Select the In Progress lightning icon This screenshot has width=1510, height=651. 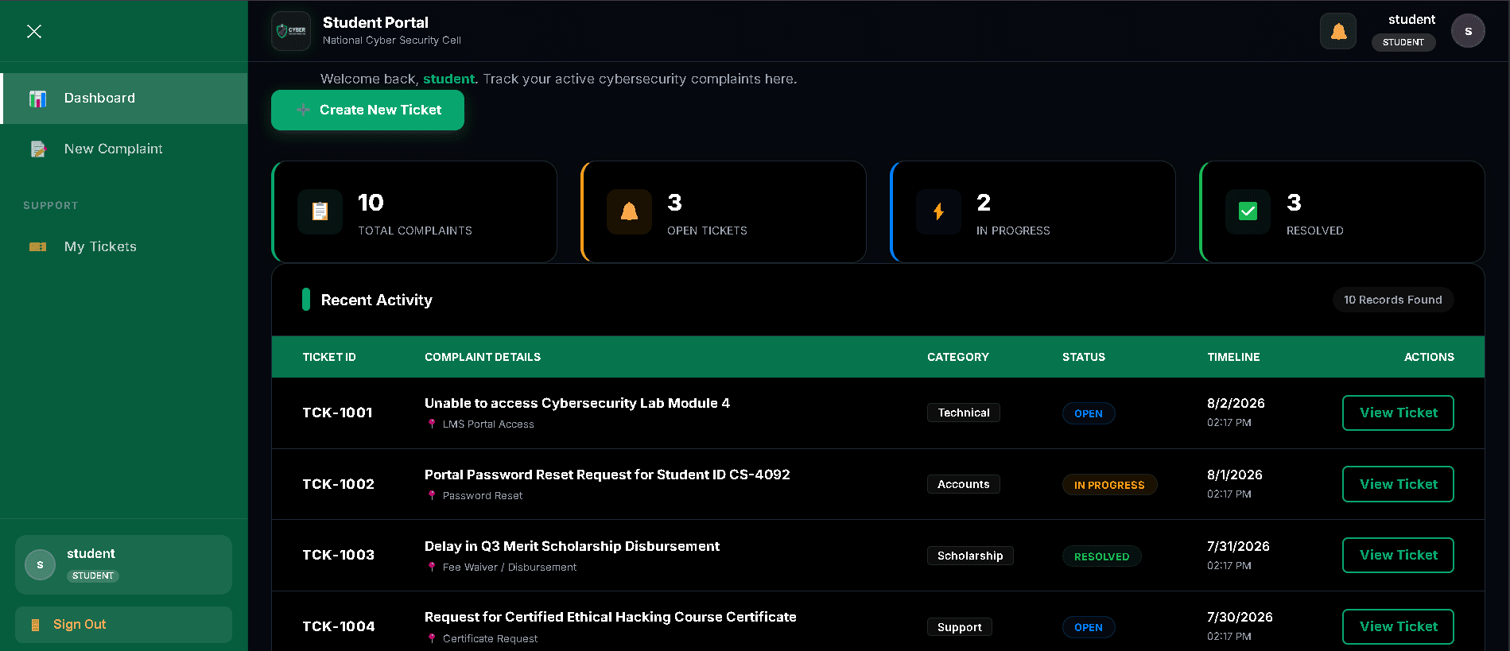(938, 211)
